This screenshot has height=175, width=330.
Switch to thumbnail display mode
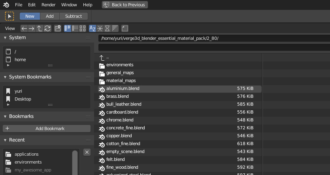click(83, 28)
